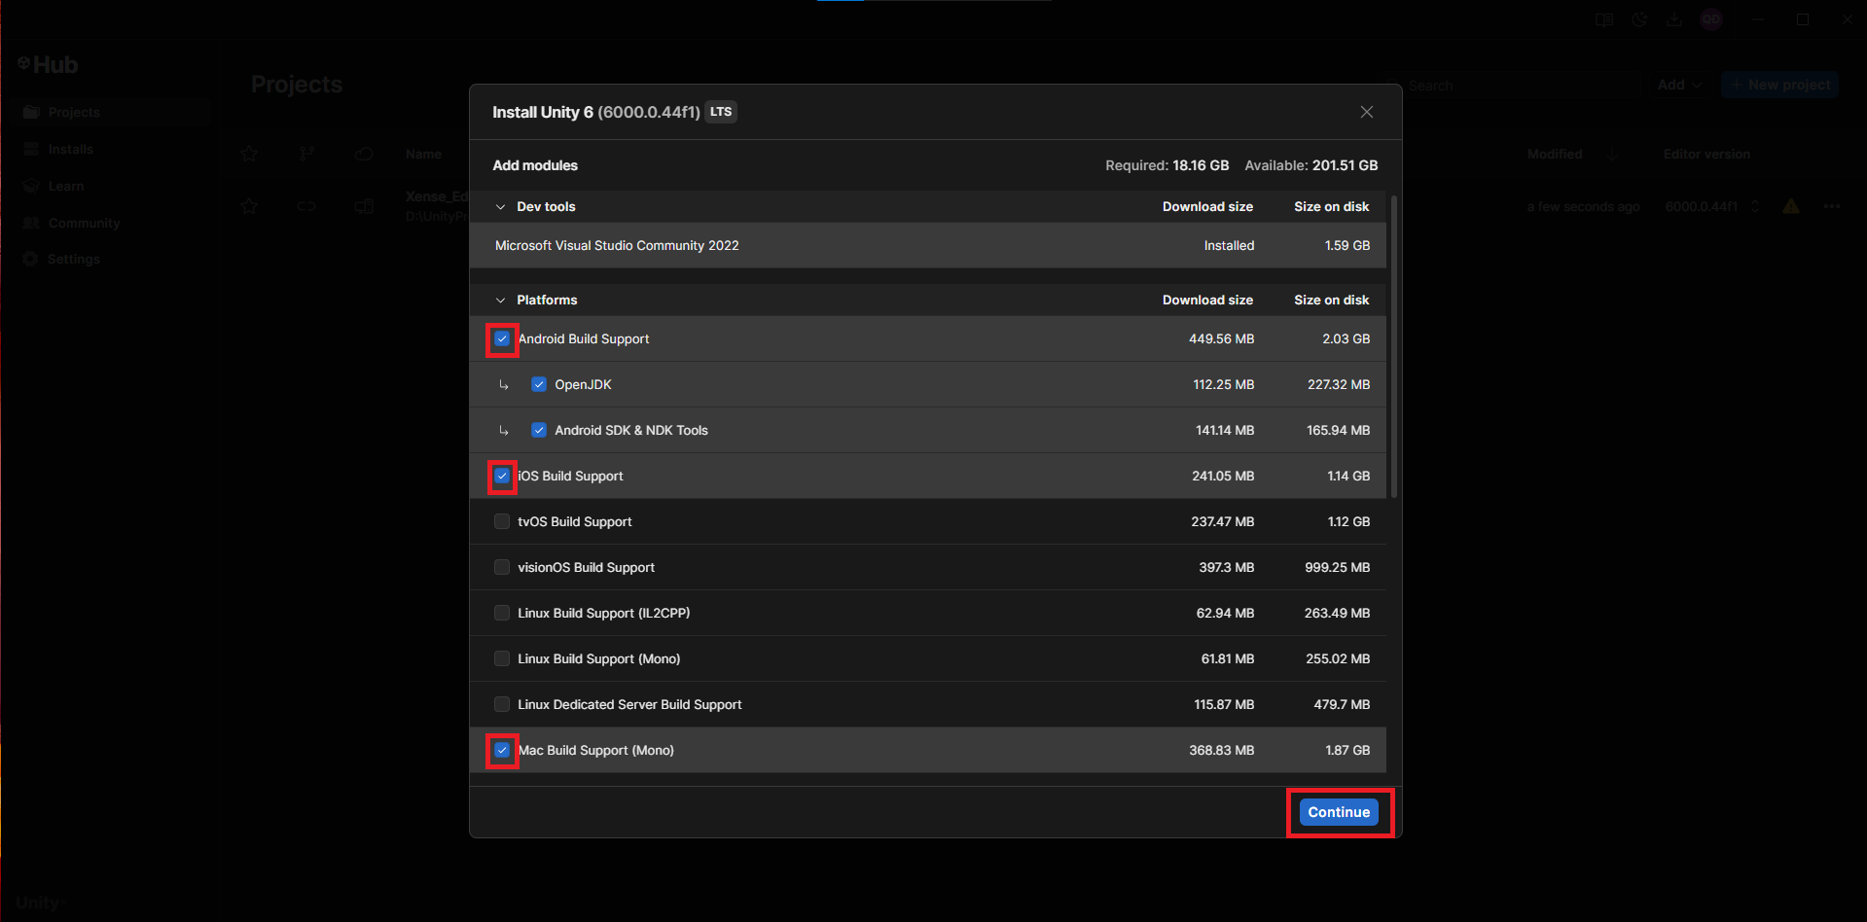This screenshot has width=1867, height=922.
Task: Collapse the Dev tools section
Action: coord(500,206)
